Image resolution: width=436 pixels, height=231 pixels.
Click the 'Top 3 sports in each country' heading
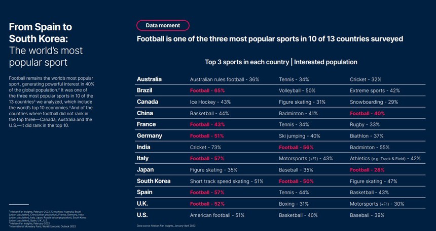tap(281, 62)
